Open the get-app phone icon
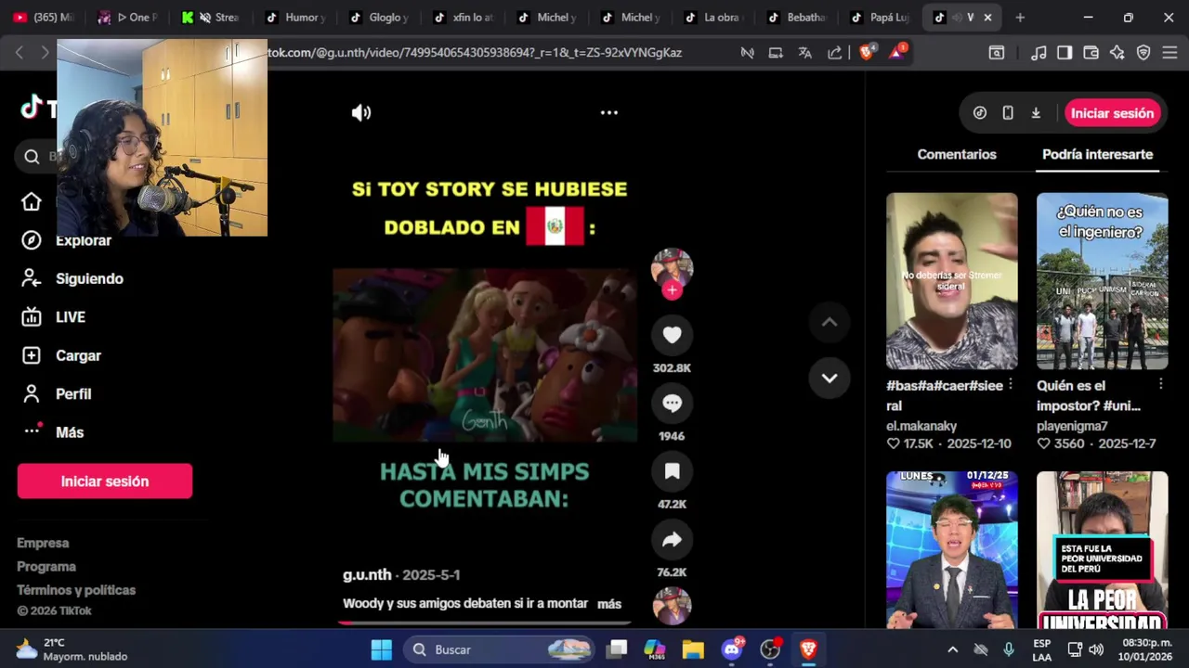Screen dimensions: 1189x668 (1008, 113)
